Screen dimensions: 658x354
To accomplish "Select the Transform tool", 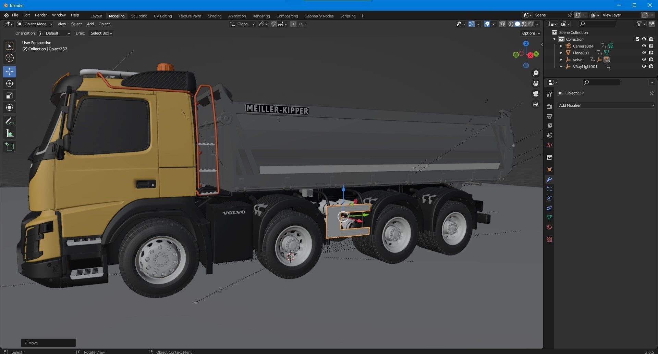I will 10,107.
